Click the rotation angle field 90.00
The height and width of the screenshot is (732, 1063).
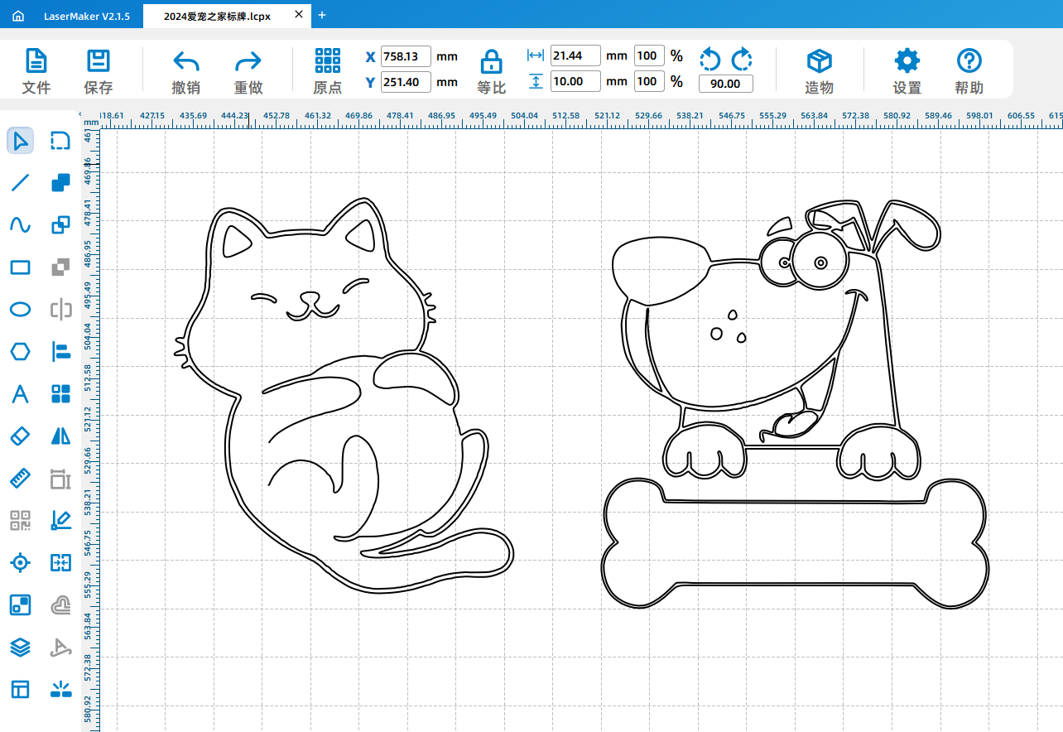click(725, 84)
